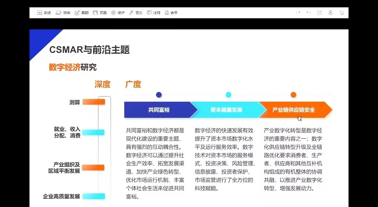Click the orange bar beside 测算
This screenshot has height=207, width=378.
point(94,102)
